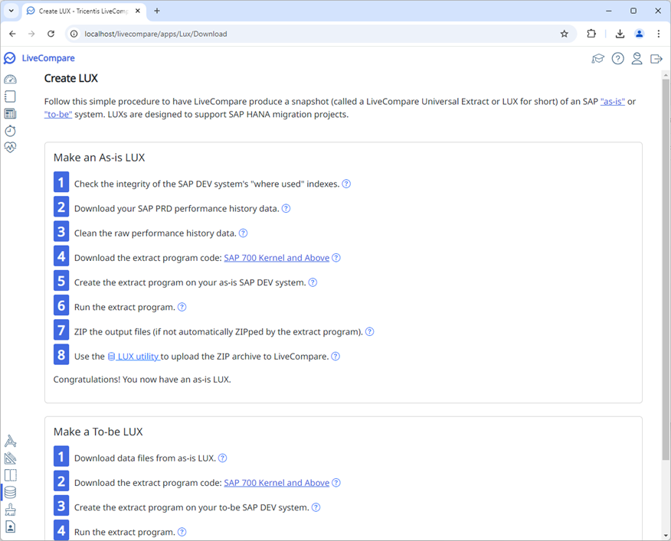Open the notebook icon in the left sidebar
Image resolution: width=671 pixels, height=541 pixels.
10,96
